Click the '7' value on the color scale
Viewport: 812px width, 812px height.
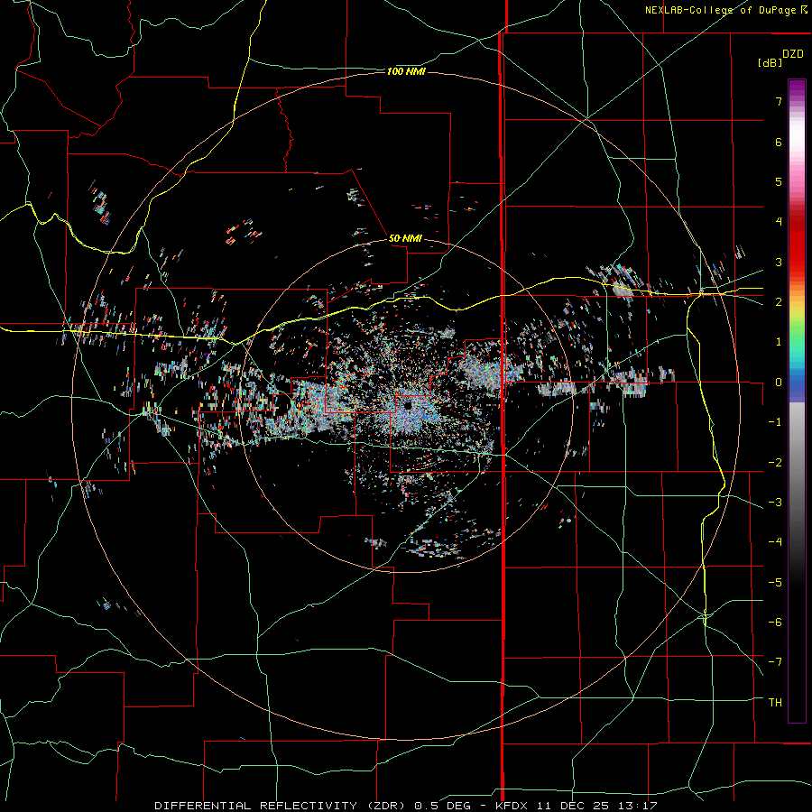pos(779,101)
